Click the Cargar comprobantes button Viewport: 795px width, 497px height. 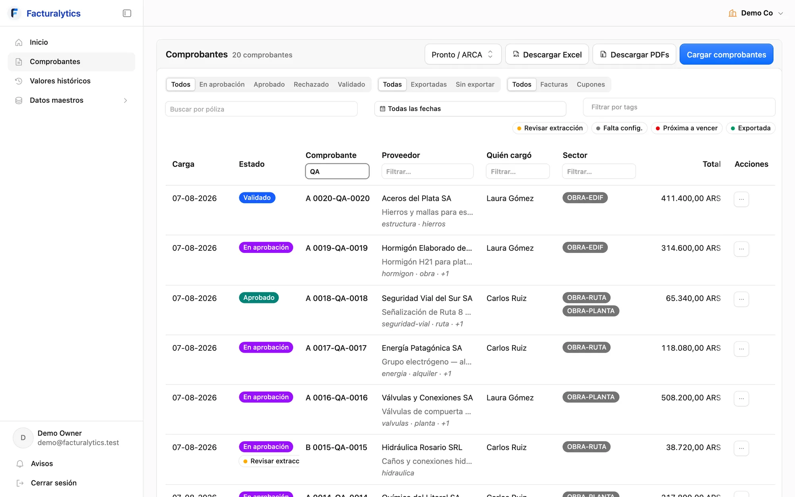pyautogui.click(x=726, y=54)
